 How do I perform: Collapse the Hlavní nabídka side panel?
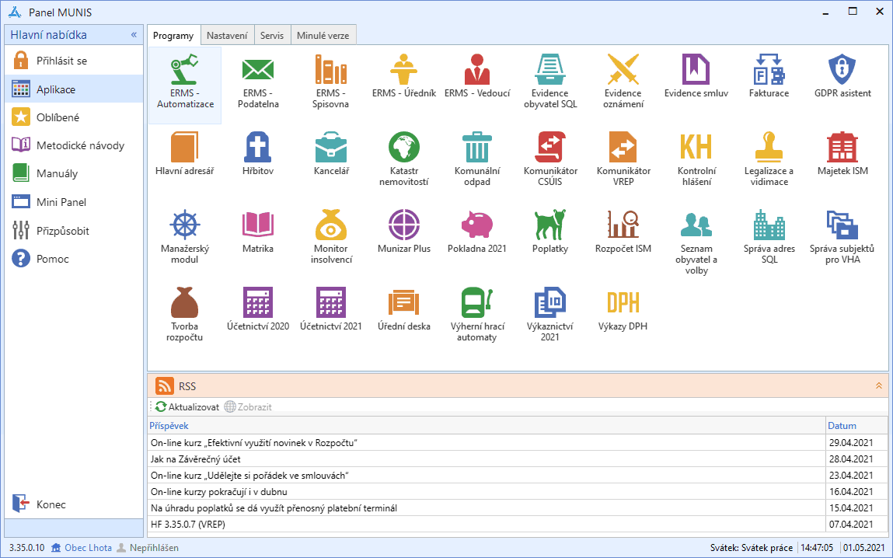134,35
